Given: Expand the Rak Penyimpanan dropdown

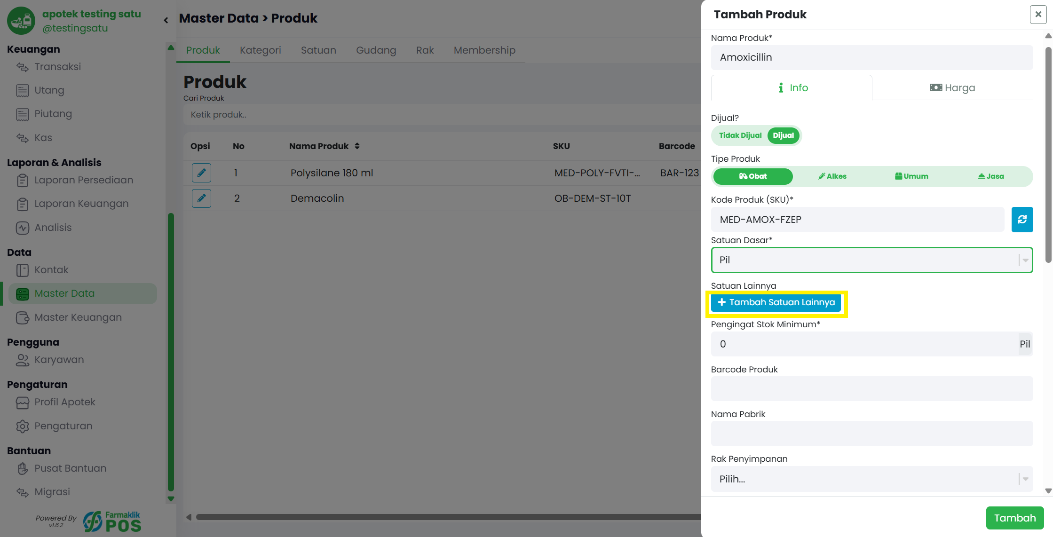Looking at the screenshot, I should 871,479.
